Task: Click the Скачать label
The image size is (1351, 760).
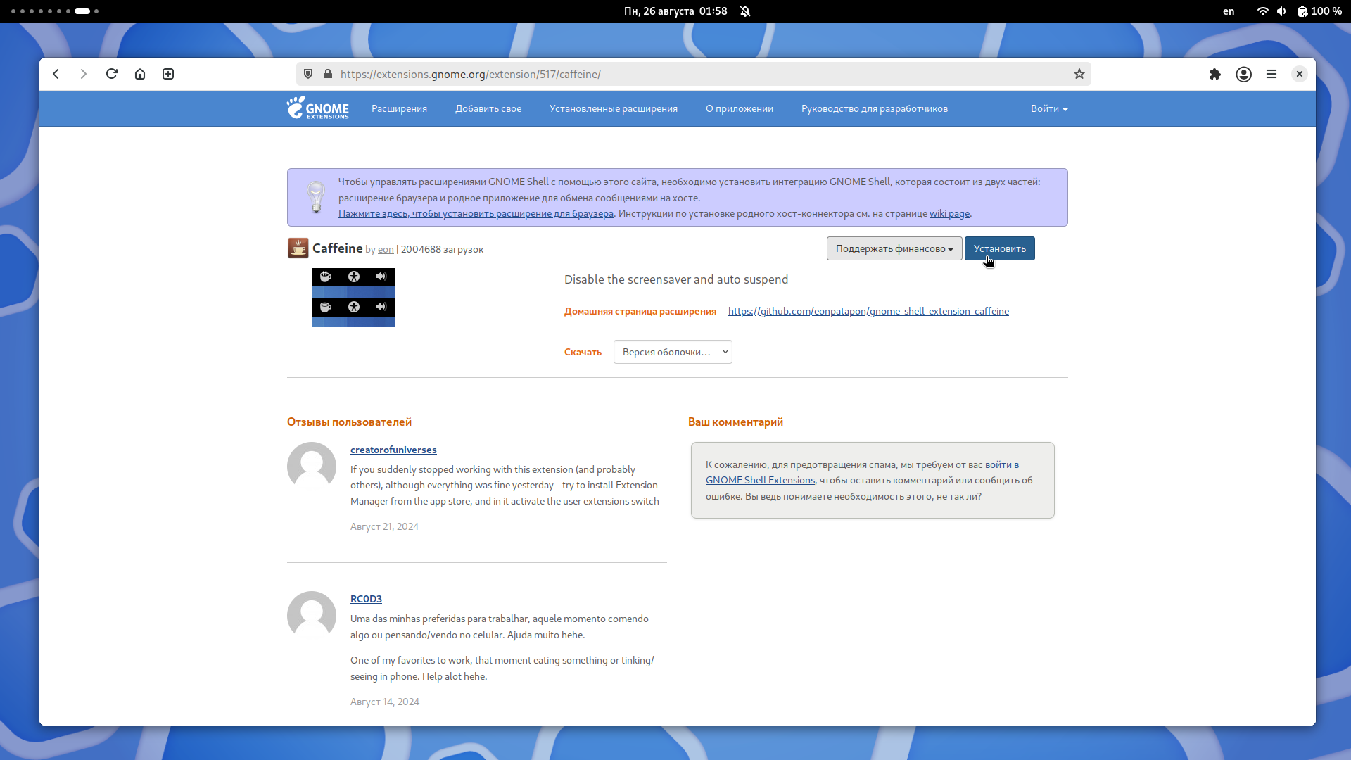Action: (583, 352)
